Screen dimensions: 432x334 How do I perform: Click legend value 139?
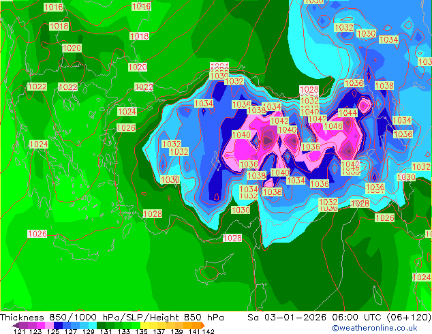[x=176, y=331]
